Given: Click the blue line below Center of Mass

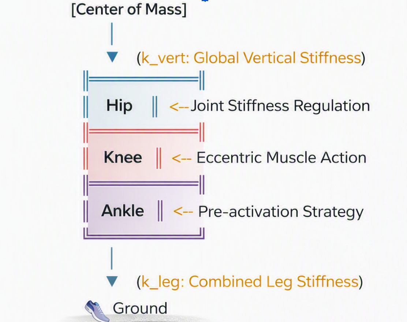Looking at the screenshot, I should point(112,34).
